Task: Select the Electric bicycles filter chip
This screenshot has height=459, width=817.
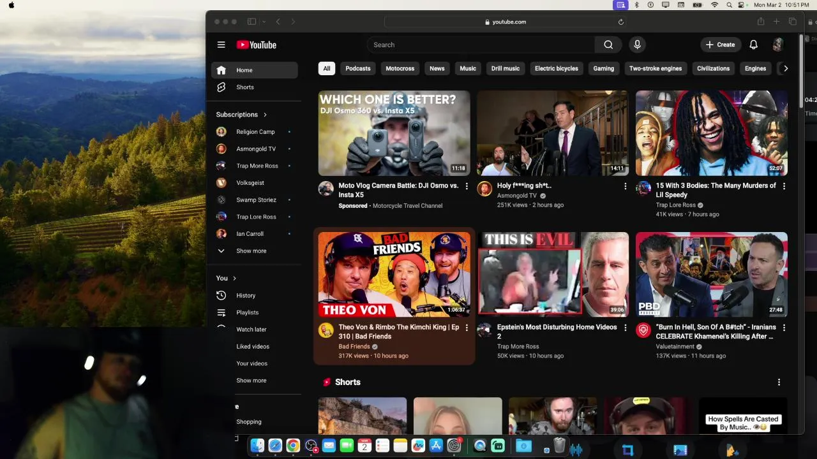Action: click(x=557, y=68)
